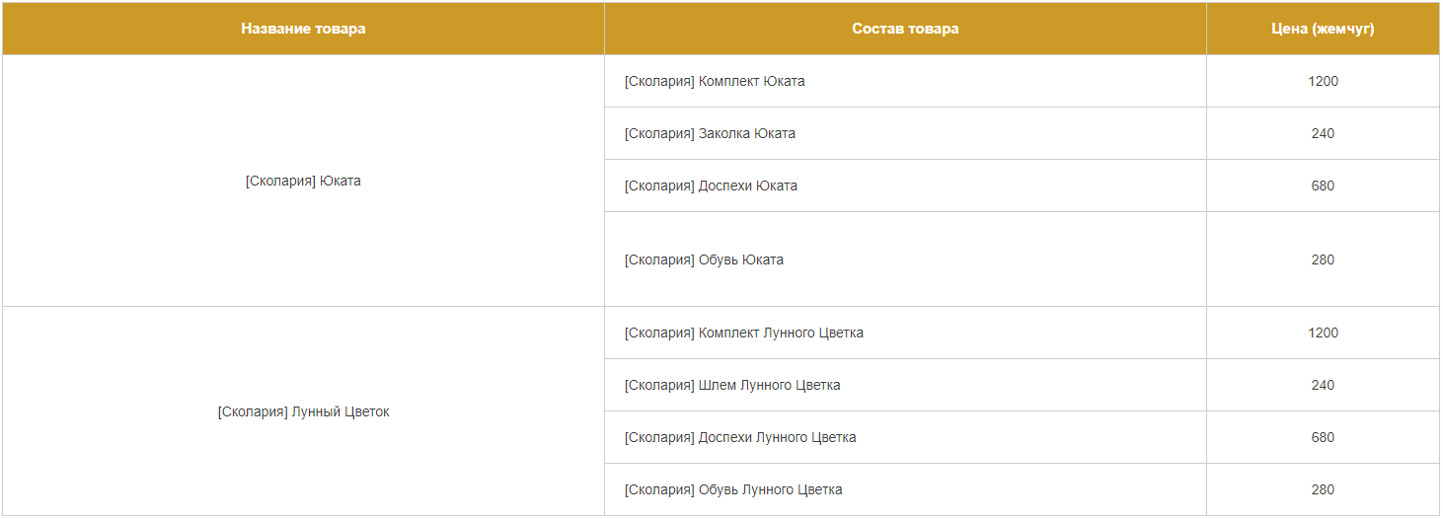Select the '[Сколария] Юката' product name cell
This screenshot has height=519, width=1443.
[303, 181]
